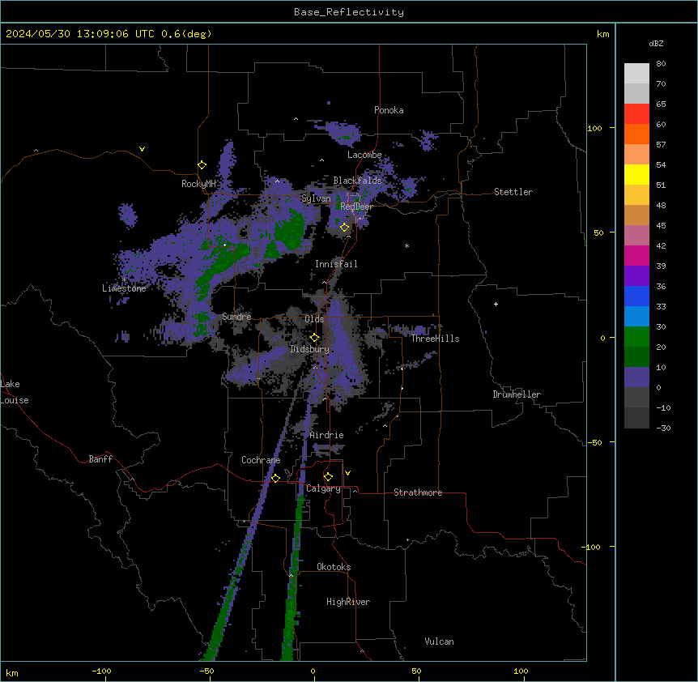The image size is (698, 682).
Task: Click the -30 value in the dBZ legend
Action: tap(663, 428)
